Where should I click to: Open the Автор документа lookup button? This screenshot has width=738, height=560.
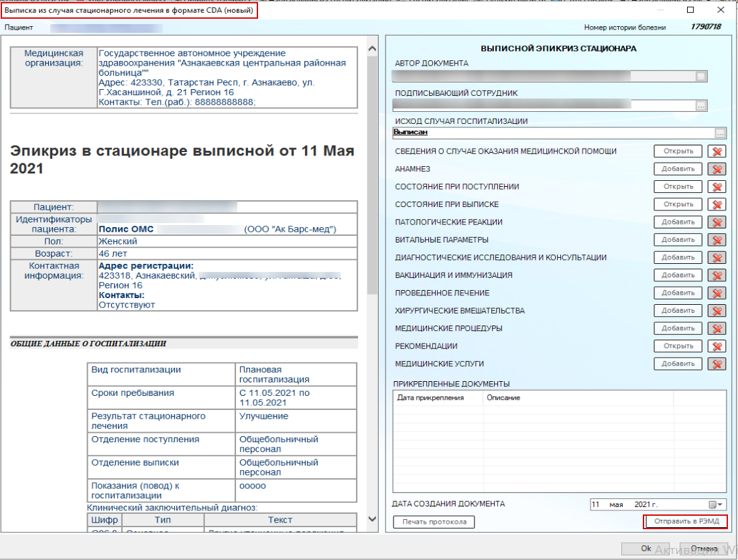701,76
